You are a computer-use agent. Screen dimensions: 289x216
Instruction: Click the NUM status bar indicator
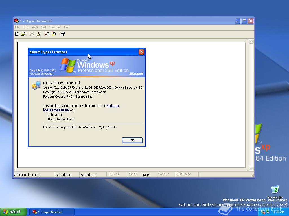(146, 175)
